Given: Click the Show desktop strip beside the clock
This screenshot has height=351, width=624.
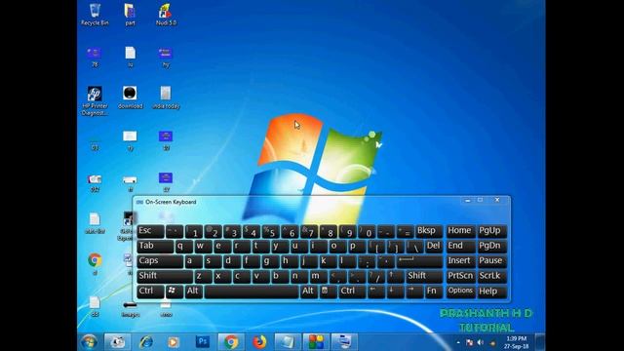Looking at the screenshot, I should coord(540,342).
